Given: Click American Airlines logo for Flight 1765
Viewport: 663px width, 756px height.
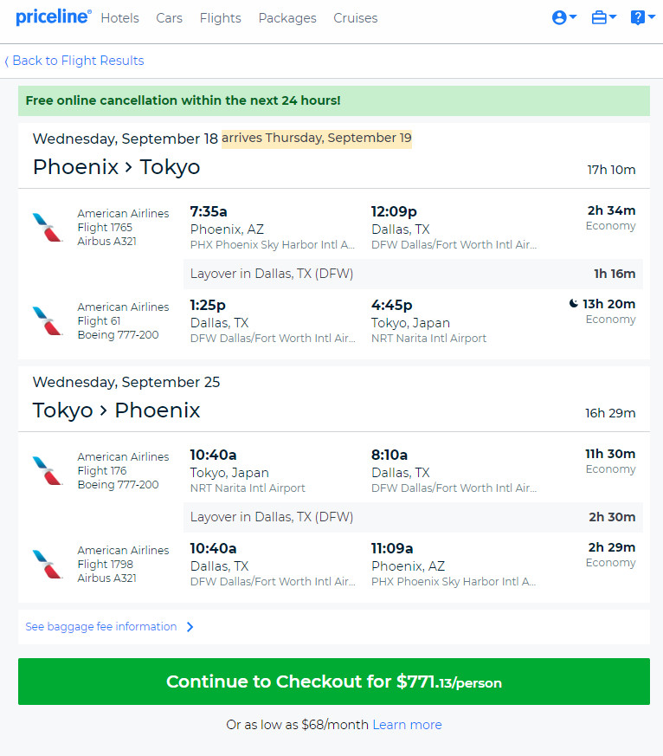Looking at the screenshot, I should [48, 227].
